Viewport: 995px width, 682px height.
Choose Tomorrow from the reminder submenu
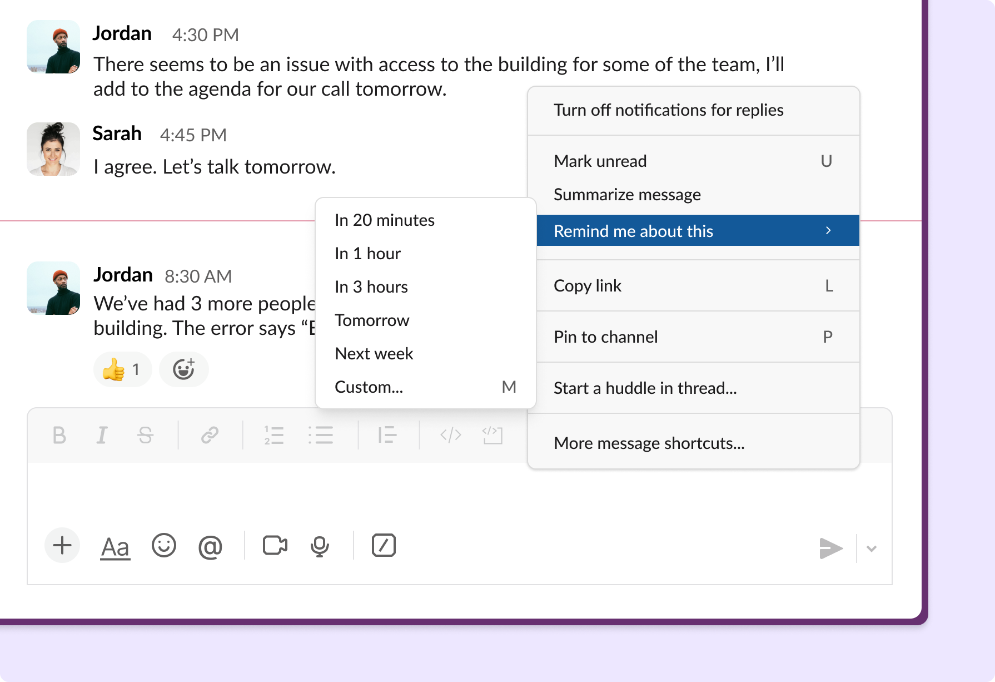372,320
